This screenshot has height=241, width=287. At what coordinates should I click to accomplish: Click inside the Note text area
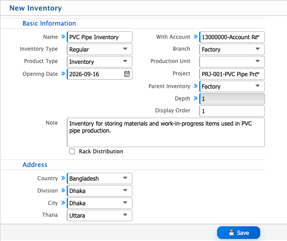point(166,132)
